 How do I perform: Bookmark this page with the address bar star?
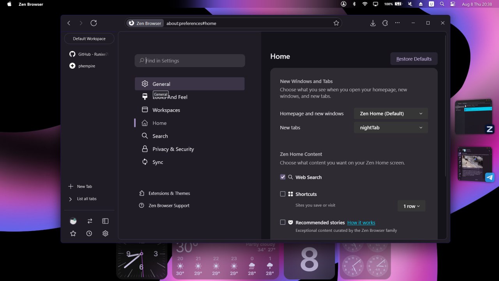click(x=336, y=23)
